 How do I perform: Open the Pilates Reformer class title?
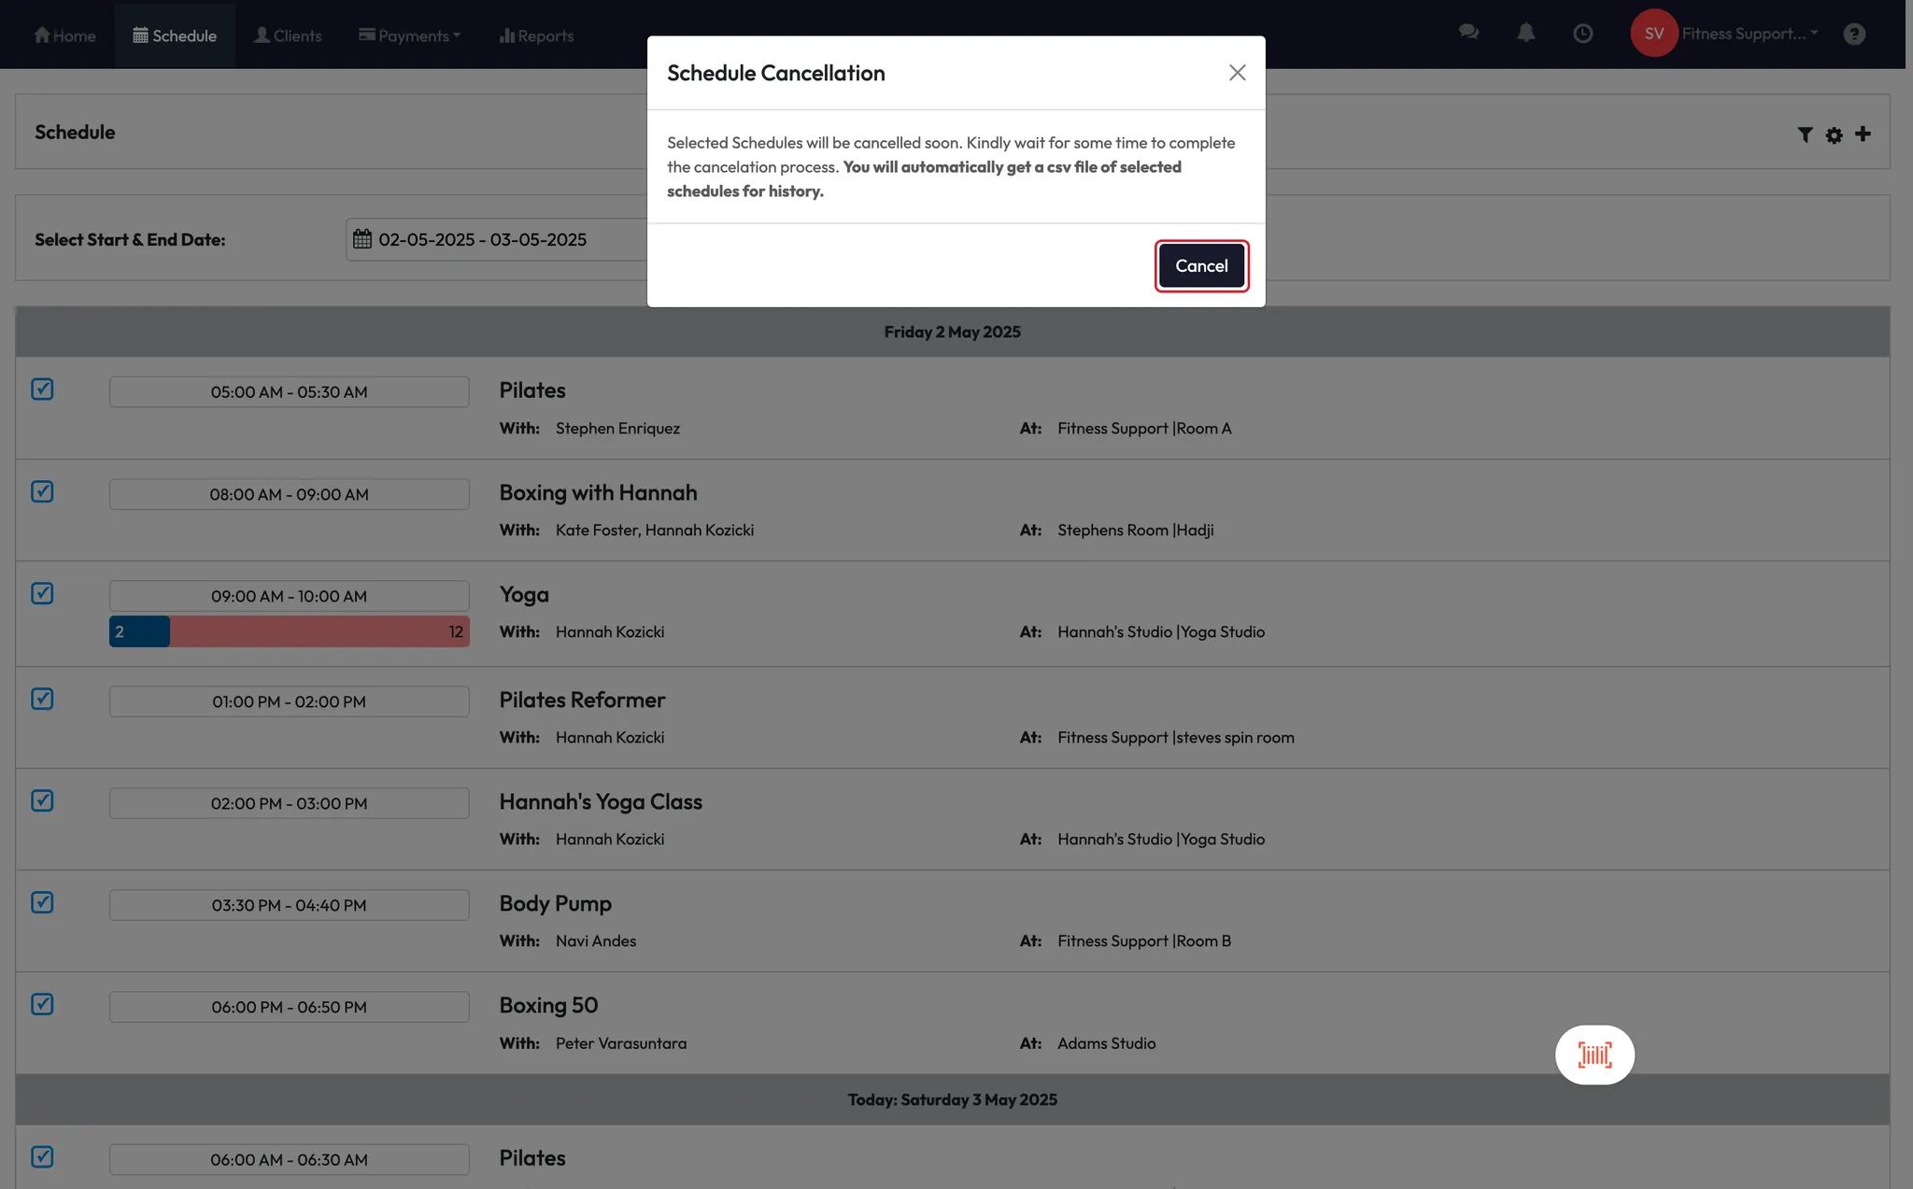(x=582, y=700)
